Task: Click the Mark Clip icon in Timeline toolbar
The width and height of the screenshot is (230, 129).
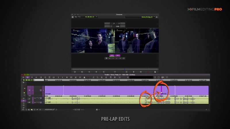Action: click(67, 77)
